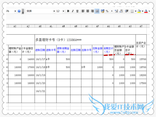Toggle Underline formatting
The width and height of the screenshot is (156, 117).
(77, 11)
